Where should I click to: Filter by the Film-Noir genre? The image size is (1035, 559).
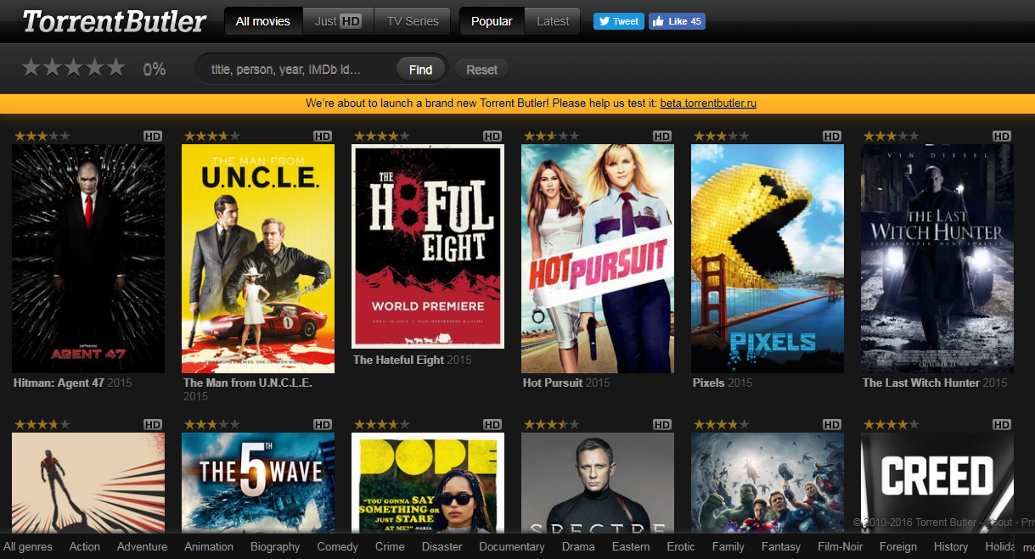pos(841,546)
